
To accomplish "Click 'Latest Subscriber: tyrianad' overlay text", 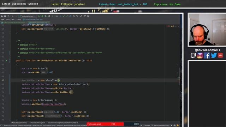I will point(20,4).
